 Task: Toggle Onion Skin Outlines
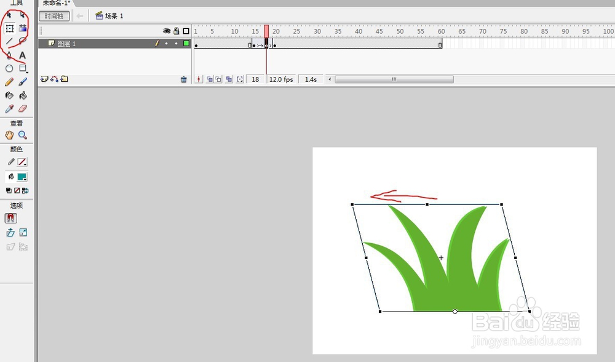(218, 79)
